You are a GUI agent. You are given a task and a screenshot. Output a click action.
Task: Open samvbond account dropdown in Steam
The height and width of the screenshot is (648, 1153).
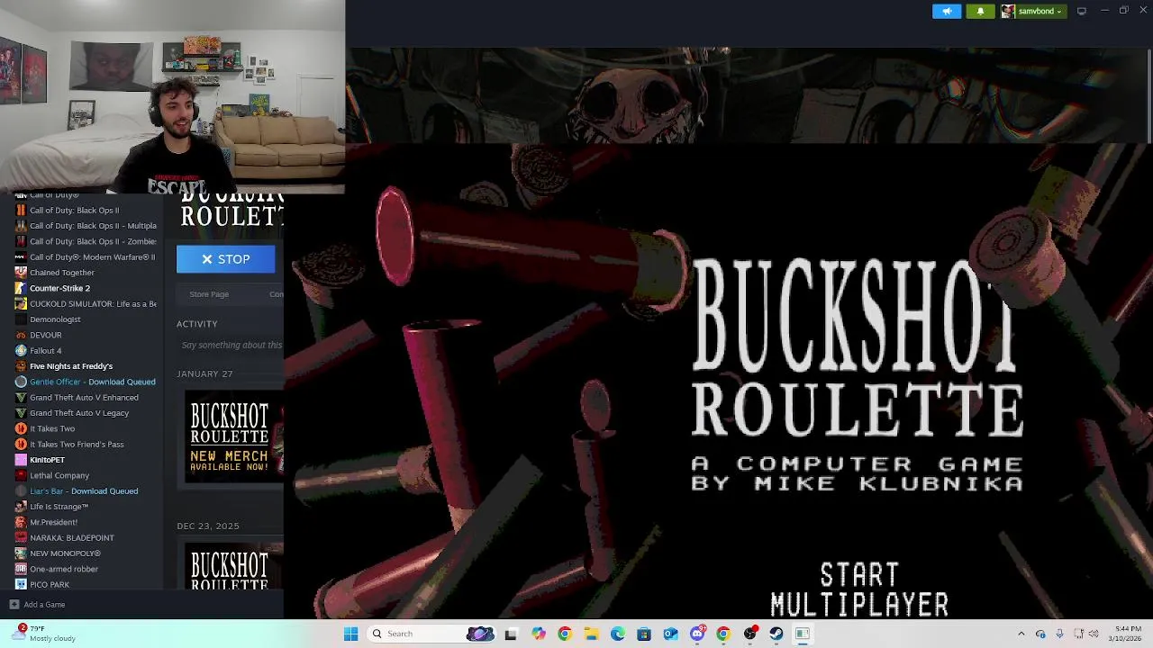click(x=1033, y=11)
